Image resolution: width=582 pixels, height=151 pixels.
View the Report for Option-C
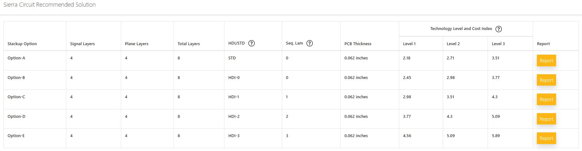pos(546,100)
